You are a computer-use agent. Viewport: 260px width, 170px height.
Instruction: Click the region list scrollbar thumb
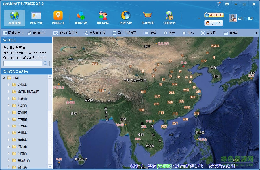point(50,95)
